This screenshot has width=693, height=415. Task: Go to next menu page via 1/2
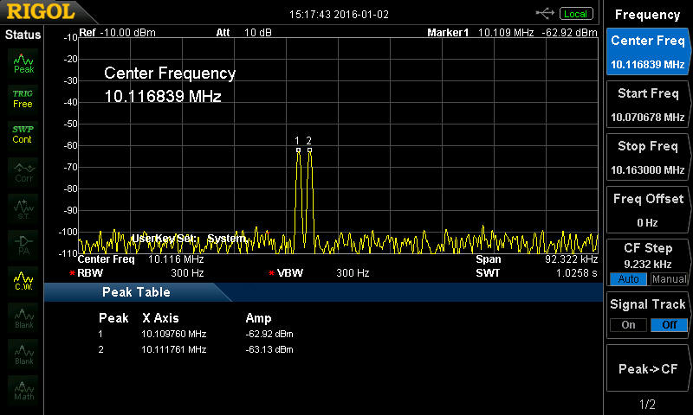648,404
